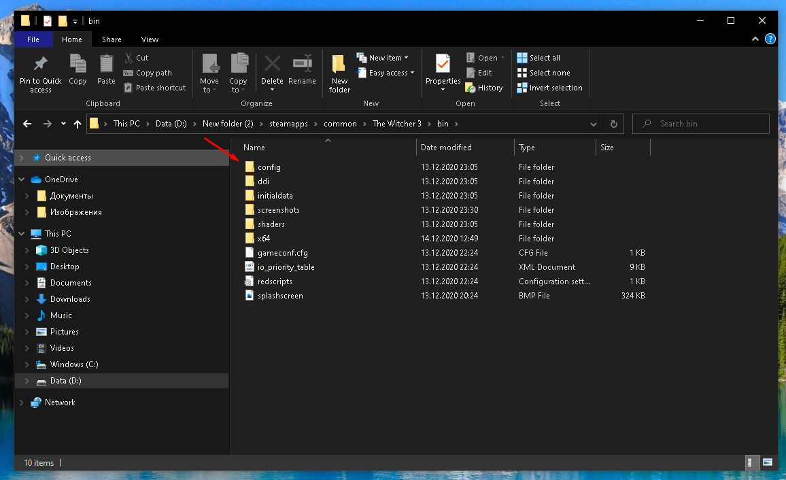This screenshot has height=480, width=786.
Task: Click Cut in Clipboard group
Action: tap(137, 58)
